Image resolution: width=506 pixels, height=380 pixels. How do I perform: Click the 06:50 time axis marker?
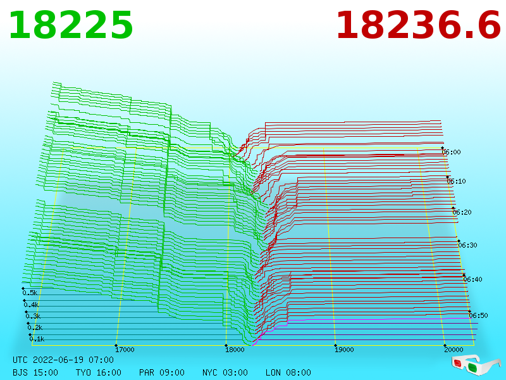(x=478, y=315)
